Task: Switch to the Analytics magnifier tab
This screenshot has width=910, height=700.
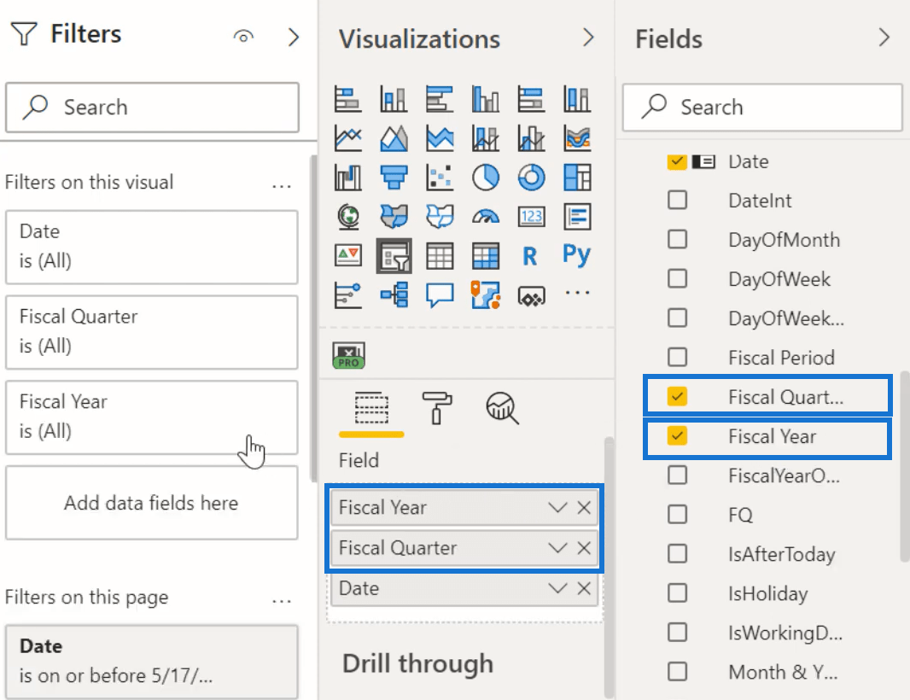Action: point(502,408)
